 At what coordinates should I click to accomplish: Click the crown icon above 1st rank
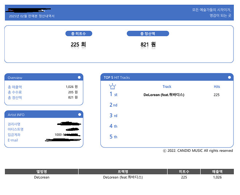pyautogui.click(x=112, y=86)
